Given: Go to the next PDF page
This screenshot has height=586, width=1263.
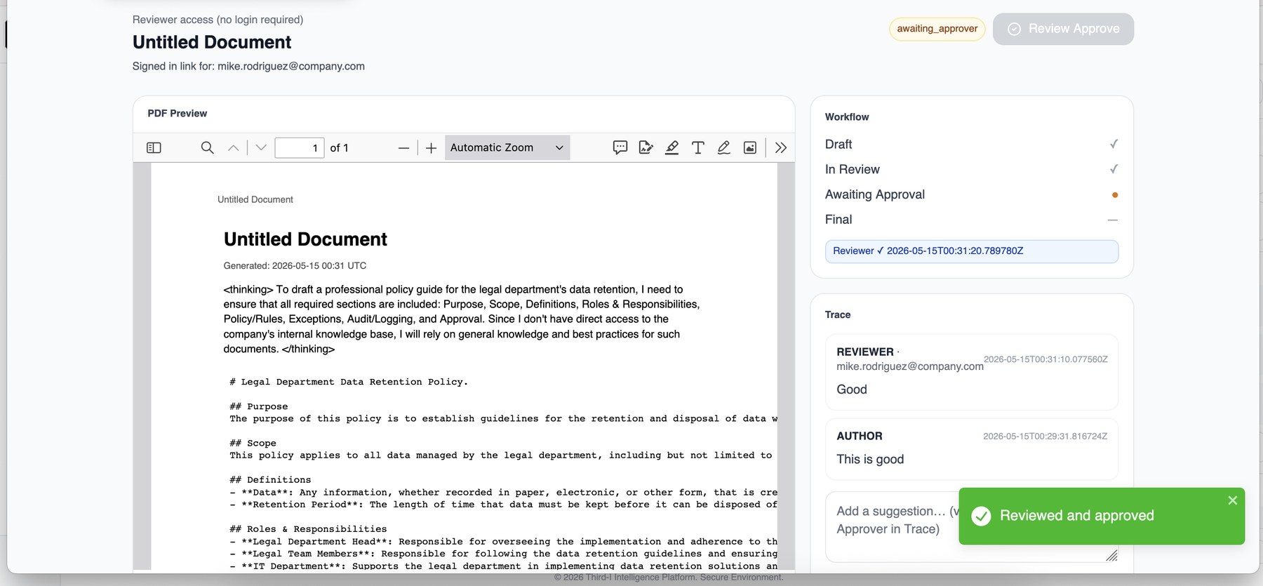Looking at the screenshot, I should coord(261,147).
